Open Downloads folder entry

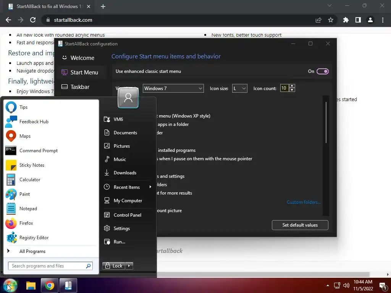click(128, 173)
